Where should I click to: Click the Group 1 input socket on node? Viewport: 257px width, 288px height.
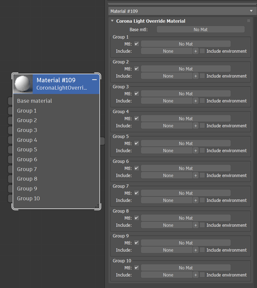point(10,111)
